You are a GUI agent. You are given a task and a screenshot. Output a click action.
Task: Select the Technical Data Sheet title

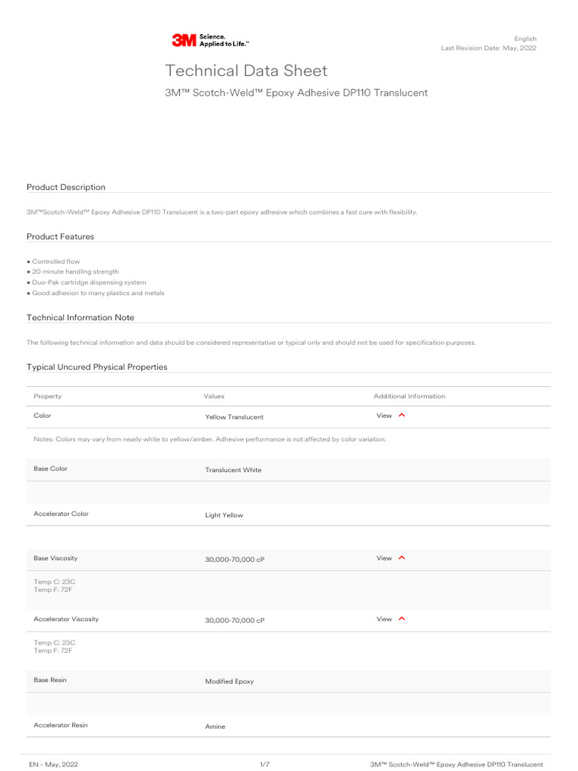[246, 71]
